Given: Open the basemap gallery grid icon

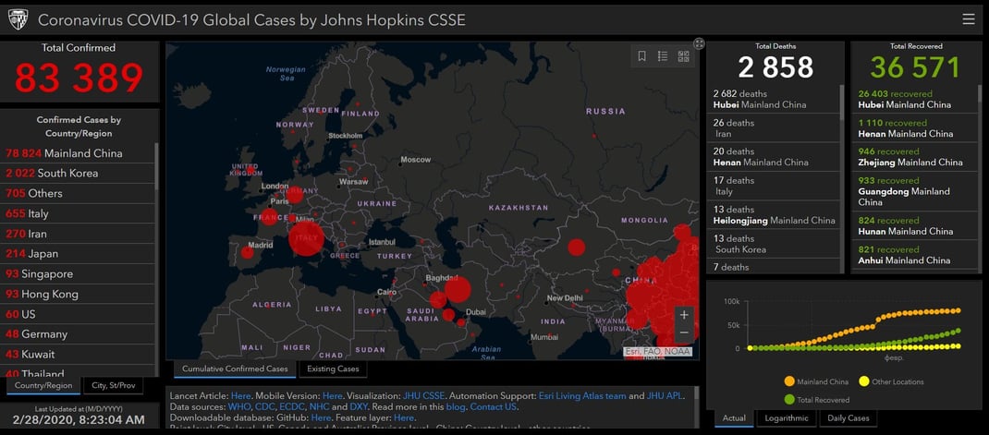Looking at the screenshot, I should (x=684, y=56).
